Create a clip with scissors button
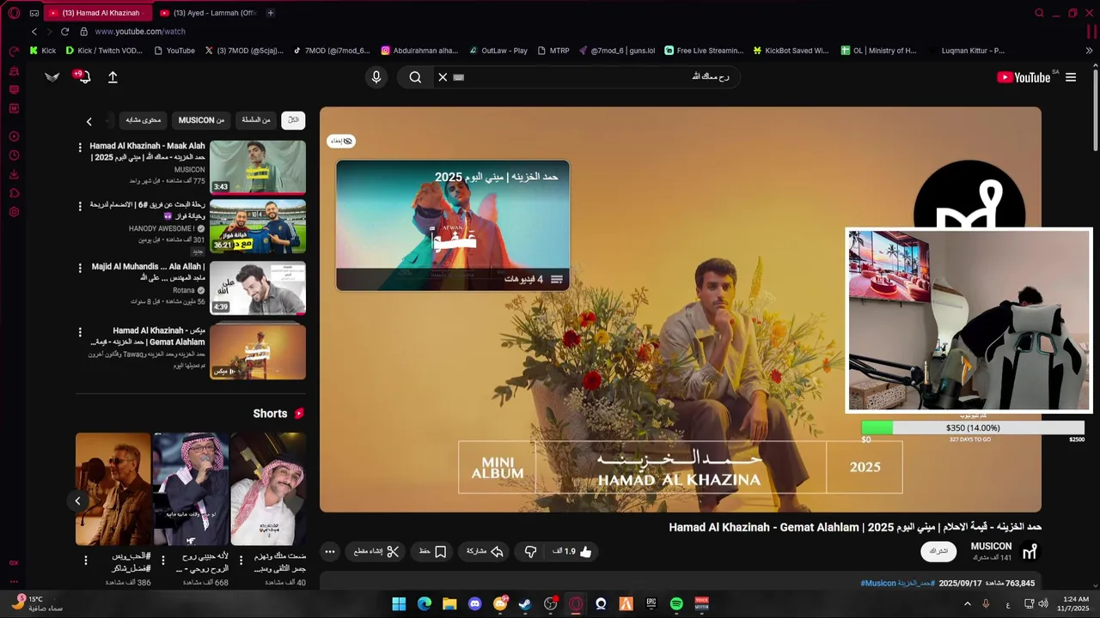The image size is (1100, 618). pos(376,551)
